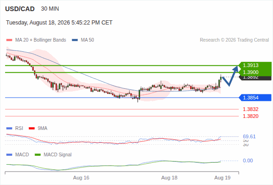This screenshot has width=273, height=185.
Task: Click the green MACD Signal legend swatch
Action: click(x=37, y=155)
